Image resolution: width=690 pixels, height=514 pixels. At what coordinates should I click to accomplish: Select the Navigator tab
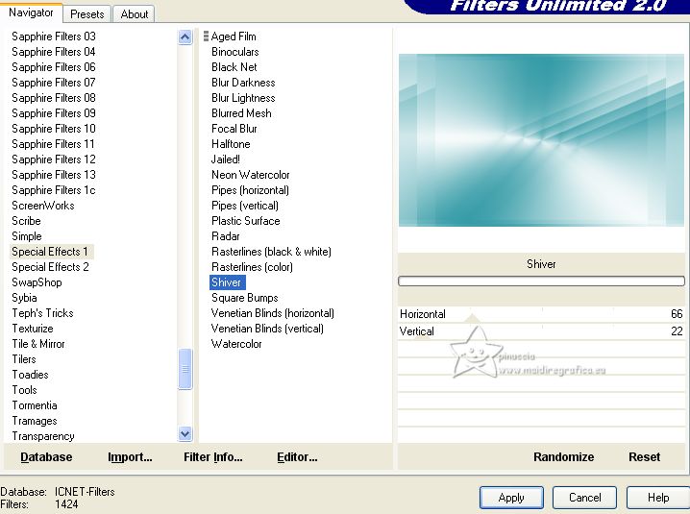[31, 12]
